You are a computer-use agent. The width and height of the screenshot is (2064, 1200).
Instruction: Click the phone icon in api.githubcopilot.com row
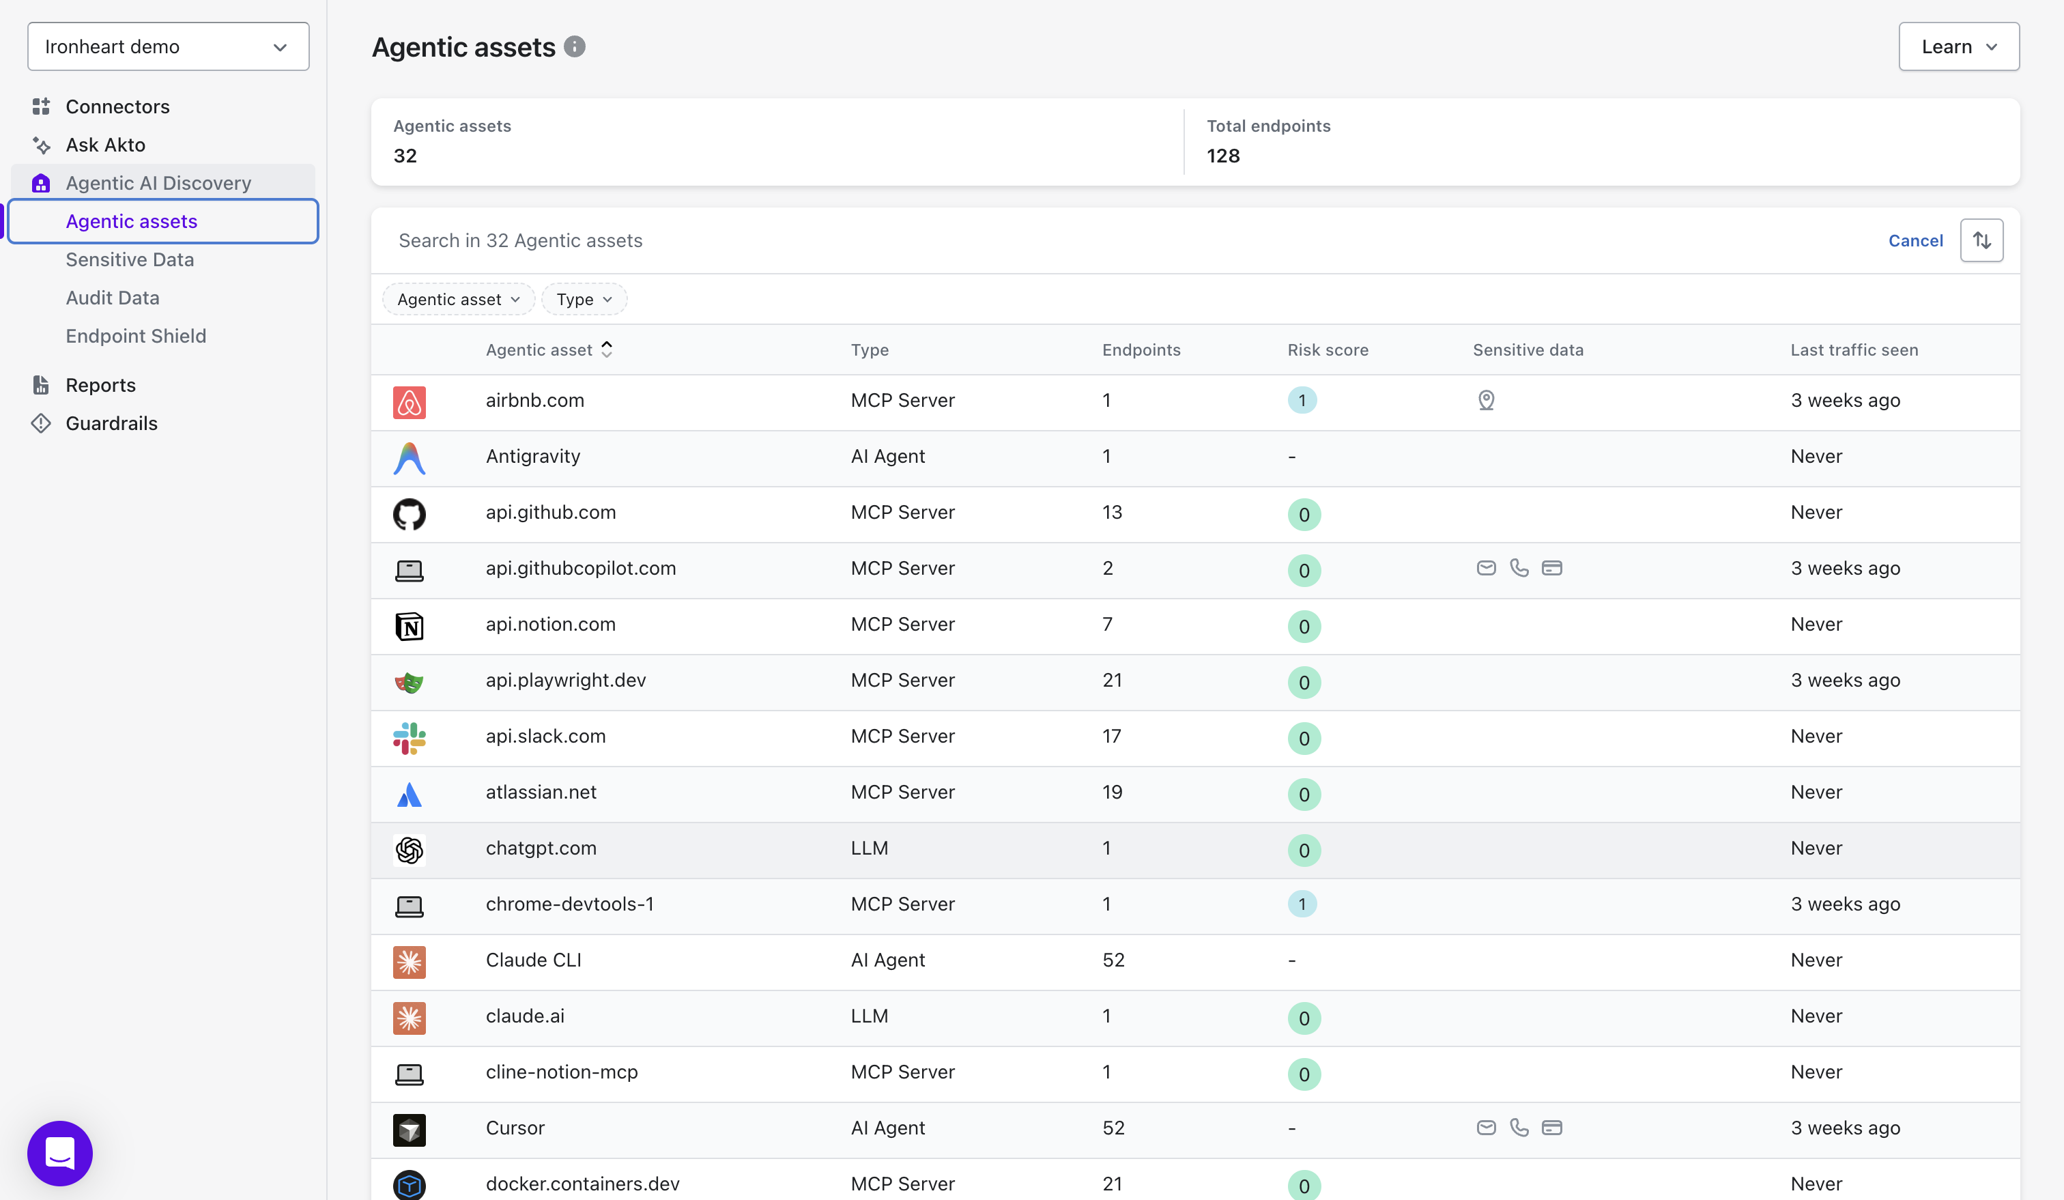coord(1519,568)
